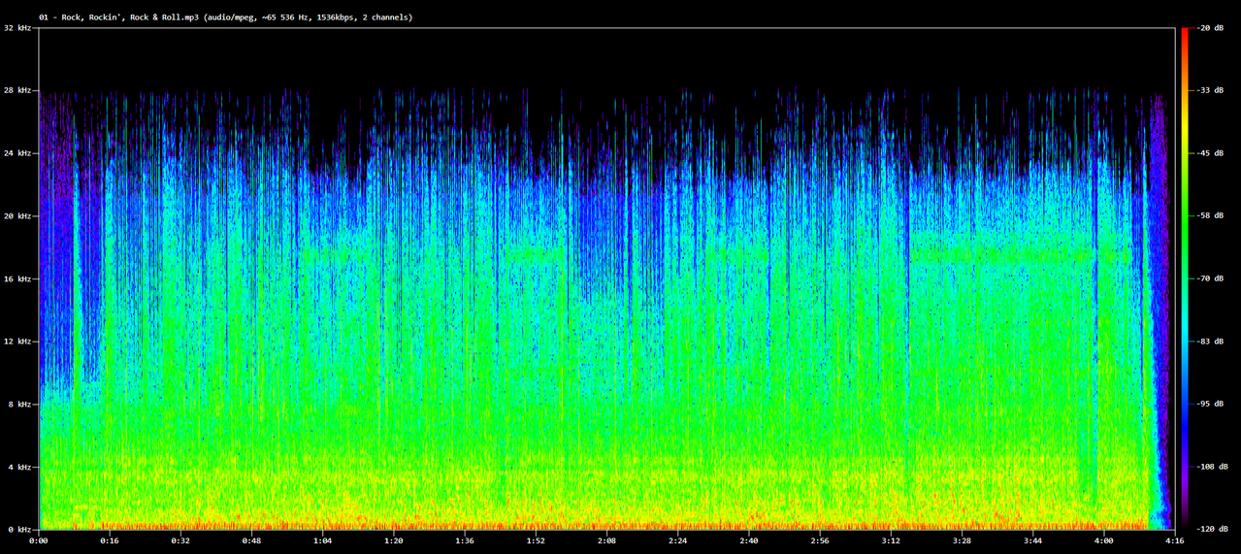Click the 4:00 time axis label
Image resolution: width=1241 pixels, height=554 pixels.
[x=1103, y=540]
